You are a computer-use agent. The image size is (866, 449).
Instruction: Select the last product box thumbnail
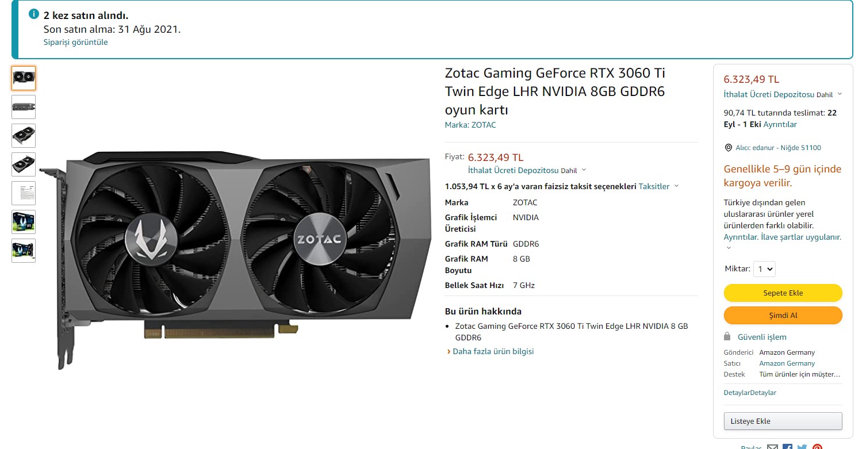(24, 251)
